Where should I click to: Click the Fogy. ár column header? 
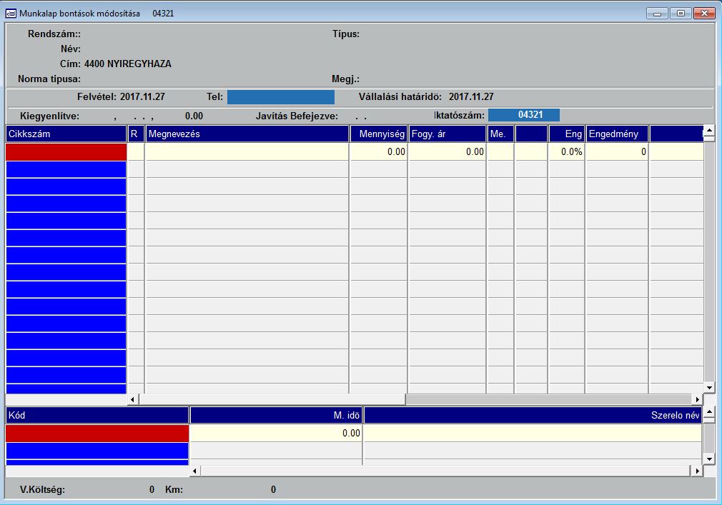(447, 134)
